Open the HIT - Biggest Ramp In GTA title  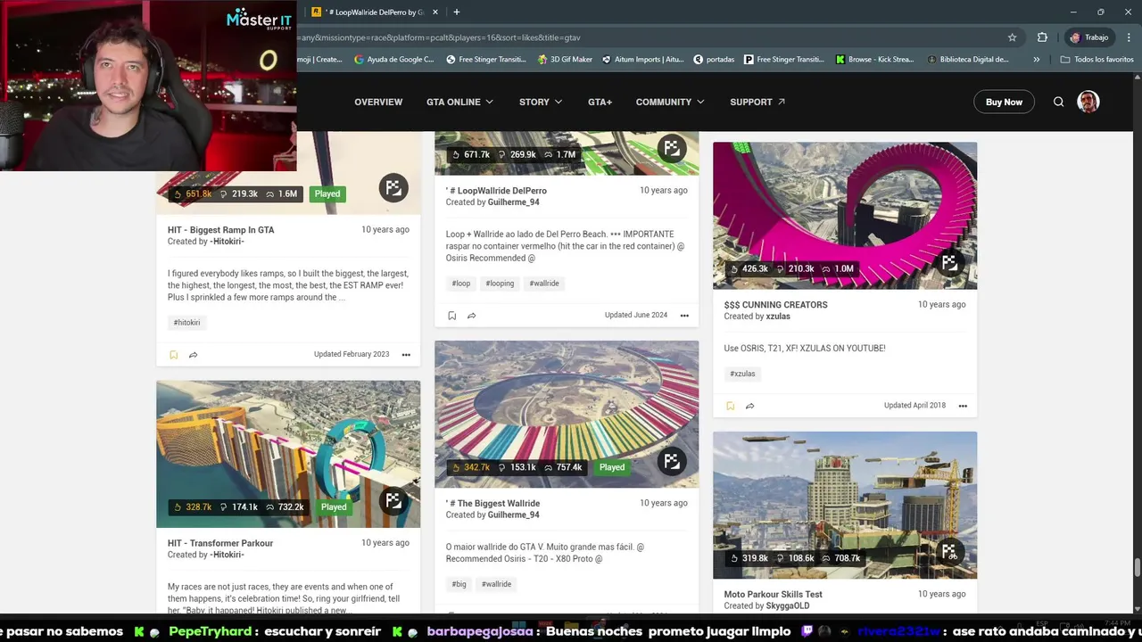pyautogui.click(x=221, y=230)
